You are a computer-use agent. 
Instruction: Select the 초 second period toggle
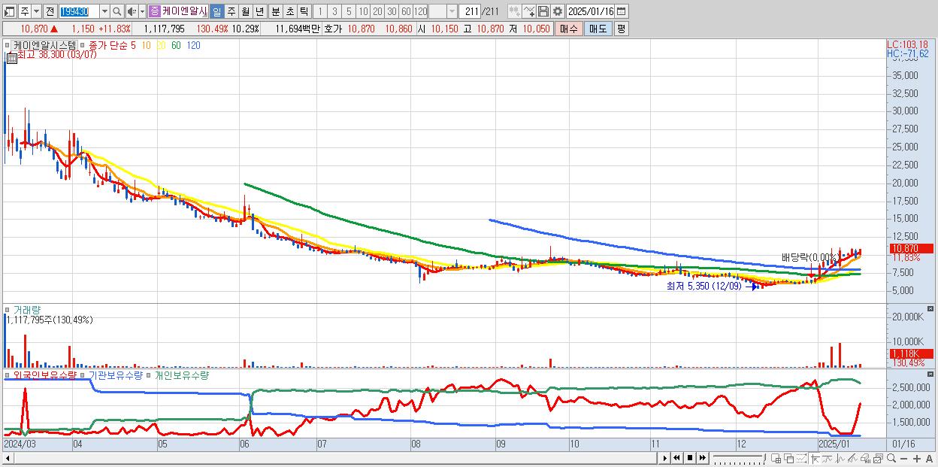pos(289,11)
